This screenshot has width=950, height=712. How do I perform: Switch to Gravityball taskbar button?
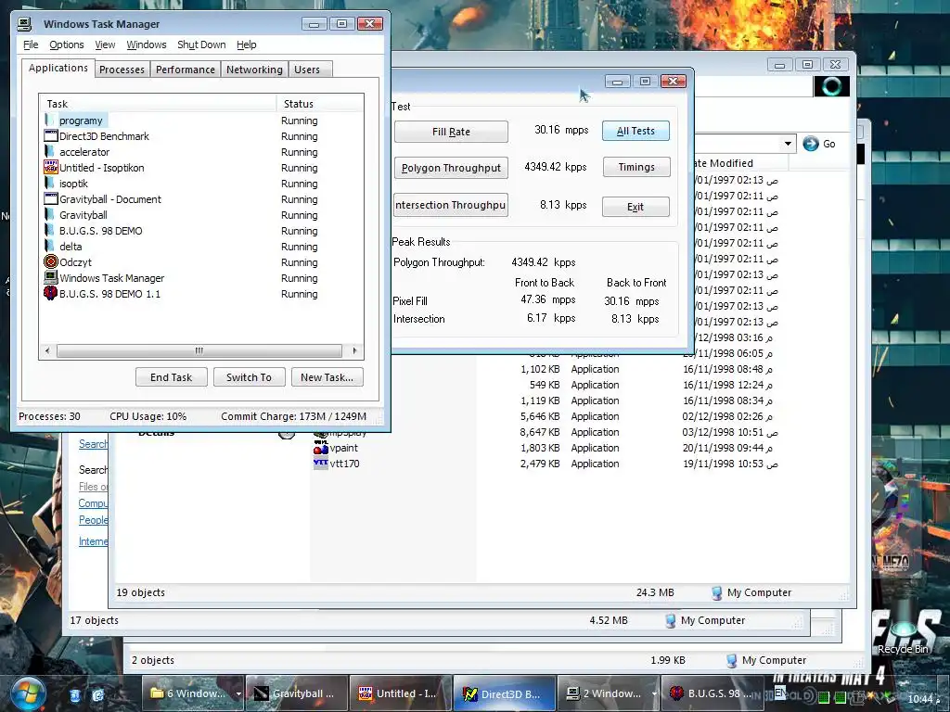tap(296, 693)
